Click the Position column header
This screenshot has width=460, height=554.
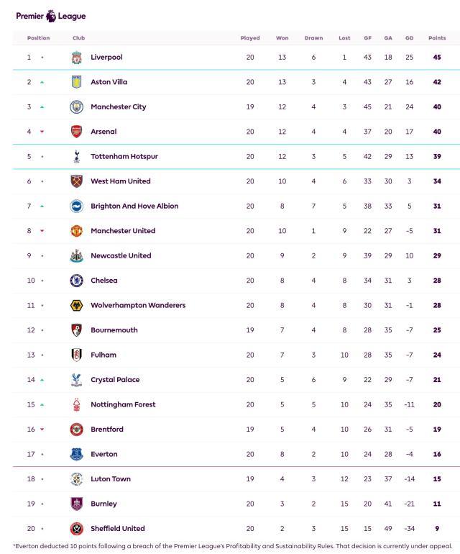[x=38, y=38]
